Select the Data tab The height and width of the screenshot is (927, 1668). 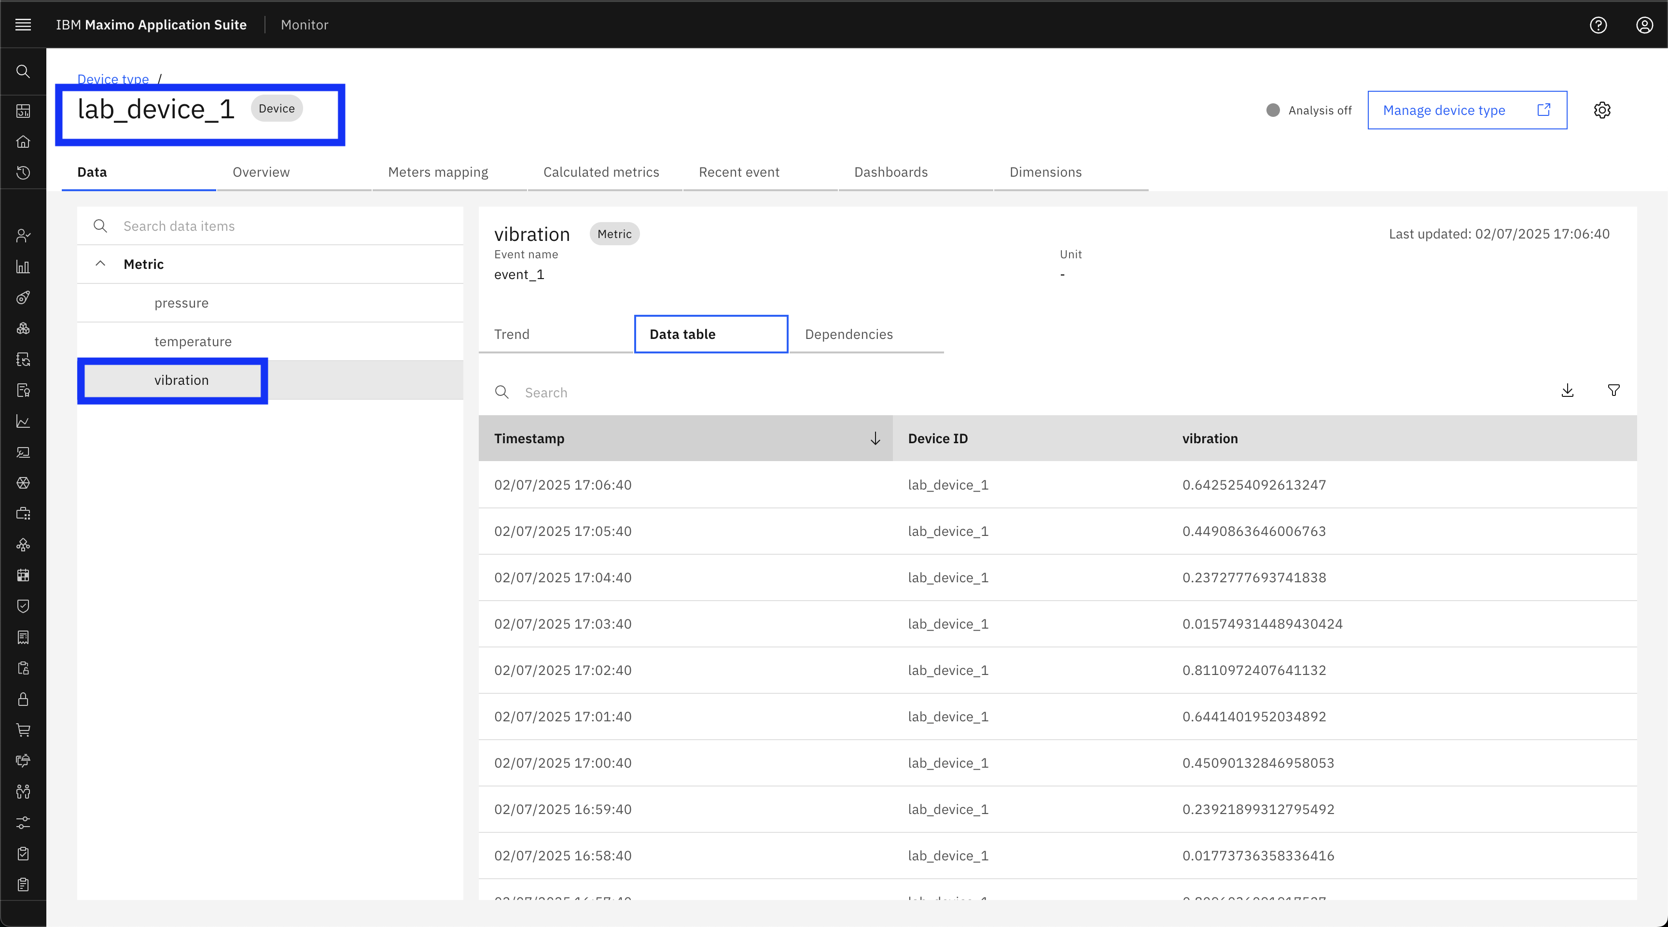(139, 172)
